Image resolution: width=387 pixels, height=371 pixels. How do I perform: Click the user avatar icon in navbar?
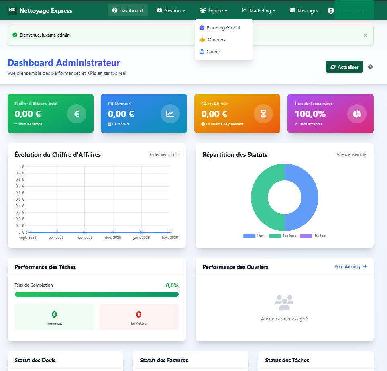(331, 10)
